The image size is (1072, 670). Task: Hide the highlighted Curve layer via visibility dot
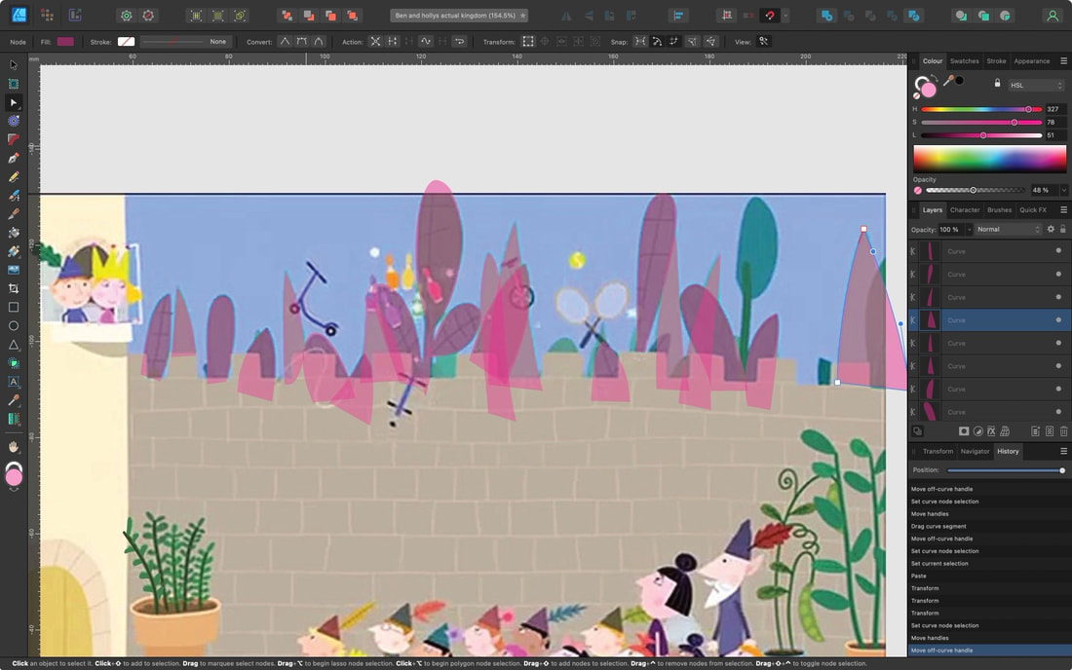point(1058,319)
